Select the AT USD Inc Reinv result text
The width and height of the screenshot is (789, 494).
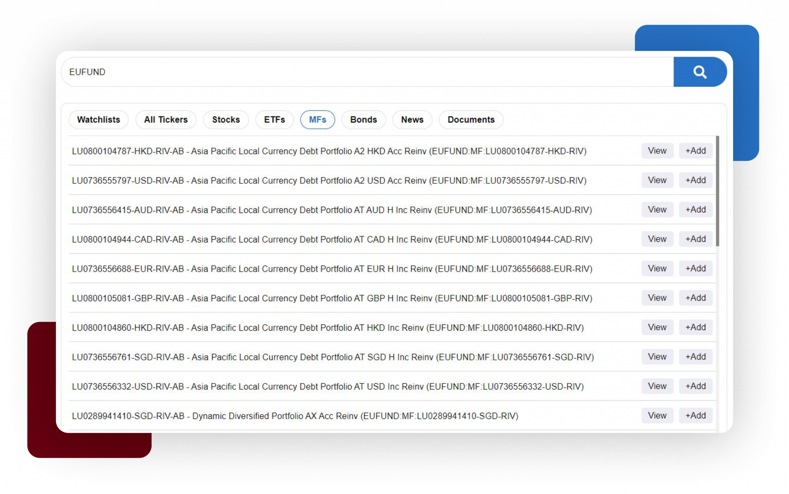pyautogui.click(x=328, y=386)
